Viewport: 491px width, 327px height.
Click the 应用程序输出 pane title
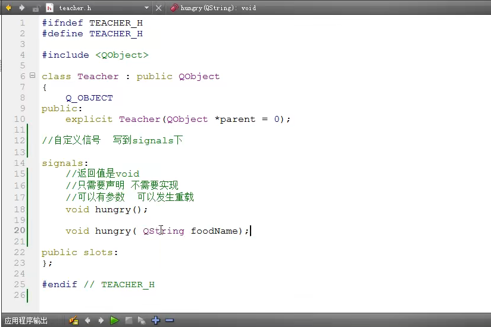click(x=26, y=320)
